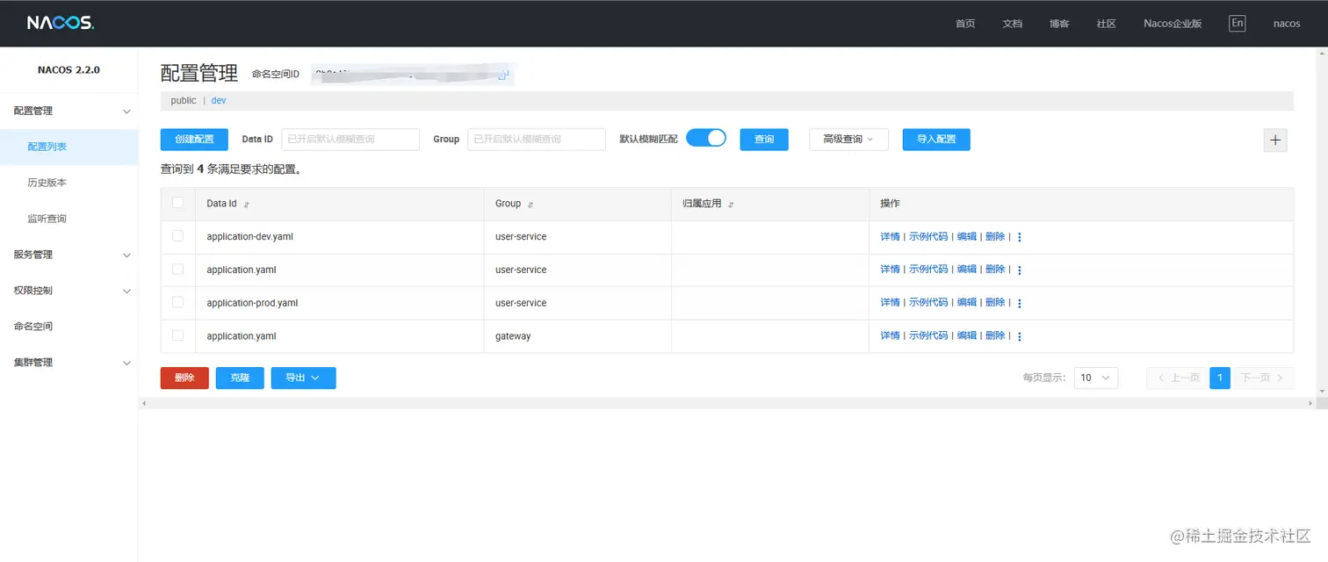1328x562 pixels.
Task: Sort by 归属应用 column
Action: [x=731, y=205]
